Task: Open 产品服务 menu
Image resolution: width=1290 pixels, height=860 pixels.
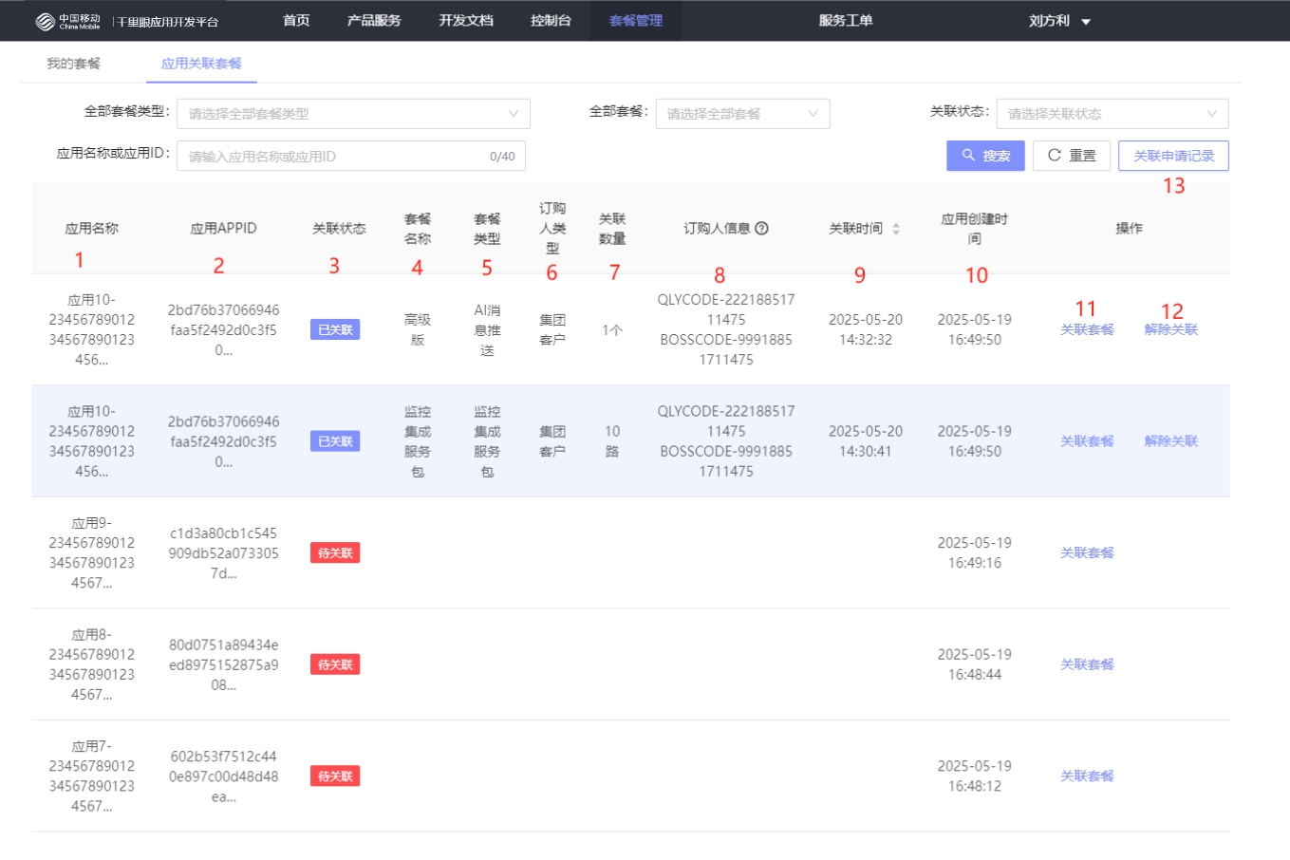Action: (x=374, y=20)
